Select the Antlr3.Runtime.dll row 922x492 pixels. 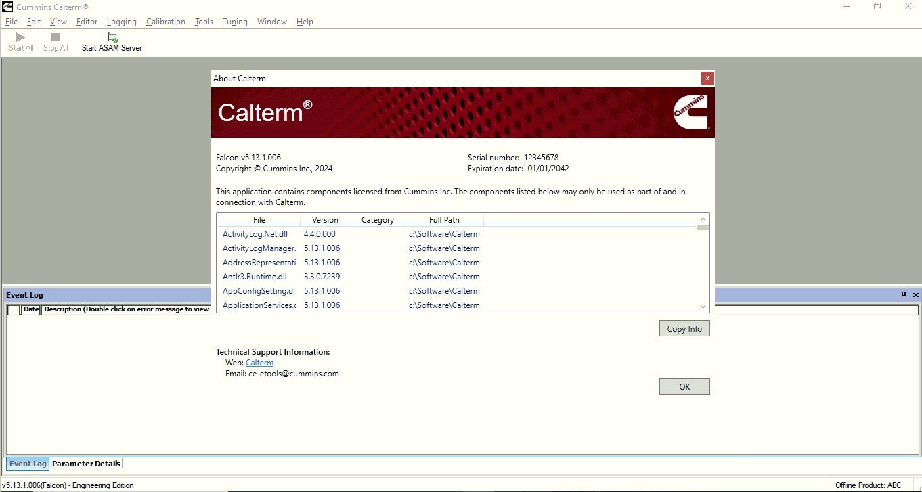(x=255, y=277)
